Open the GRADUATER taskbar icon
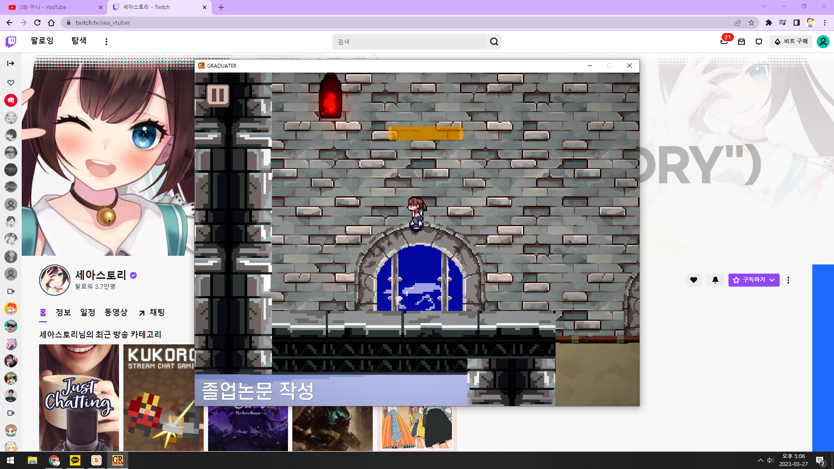 point(118,460)
